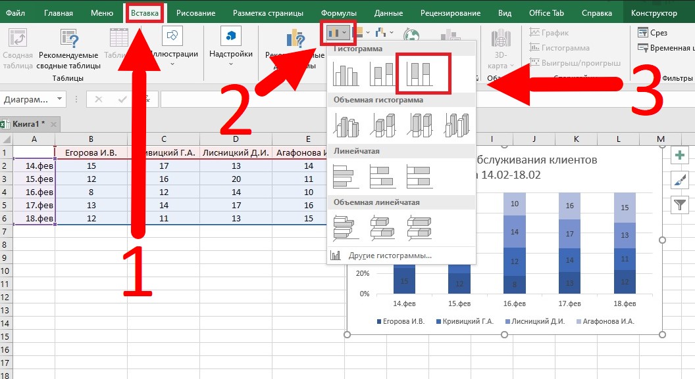Choose the clustered bar chart under Линейчатая

coord(346,175)
